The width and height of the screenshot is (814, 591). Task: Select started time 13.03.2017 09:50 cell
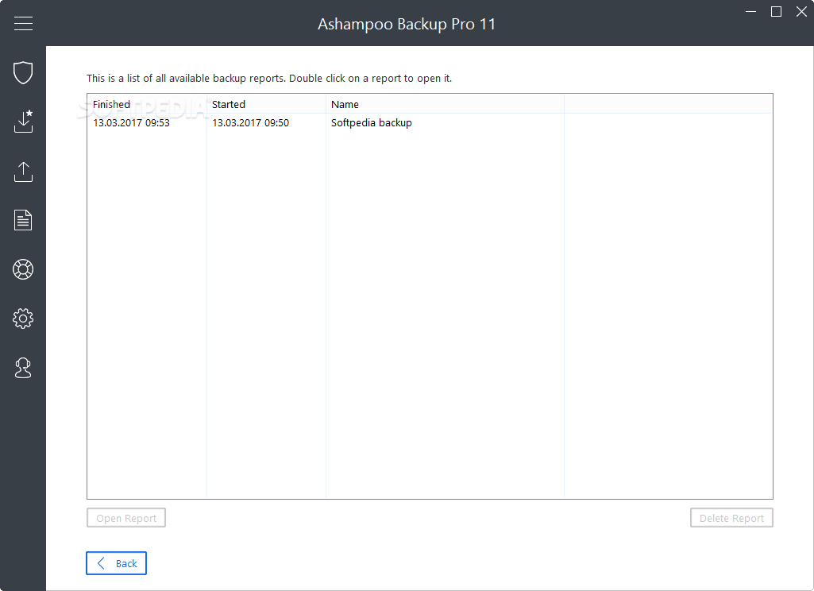(251, 123)
